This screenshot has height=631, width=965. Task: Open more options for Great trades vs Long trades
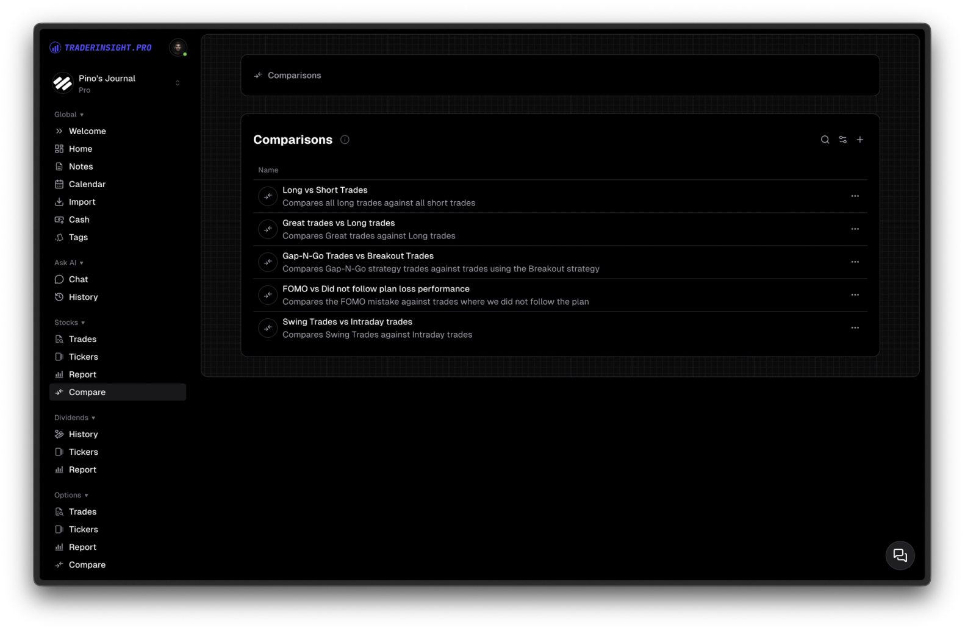pyautogui.click(x=855, y=229)
